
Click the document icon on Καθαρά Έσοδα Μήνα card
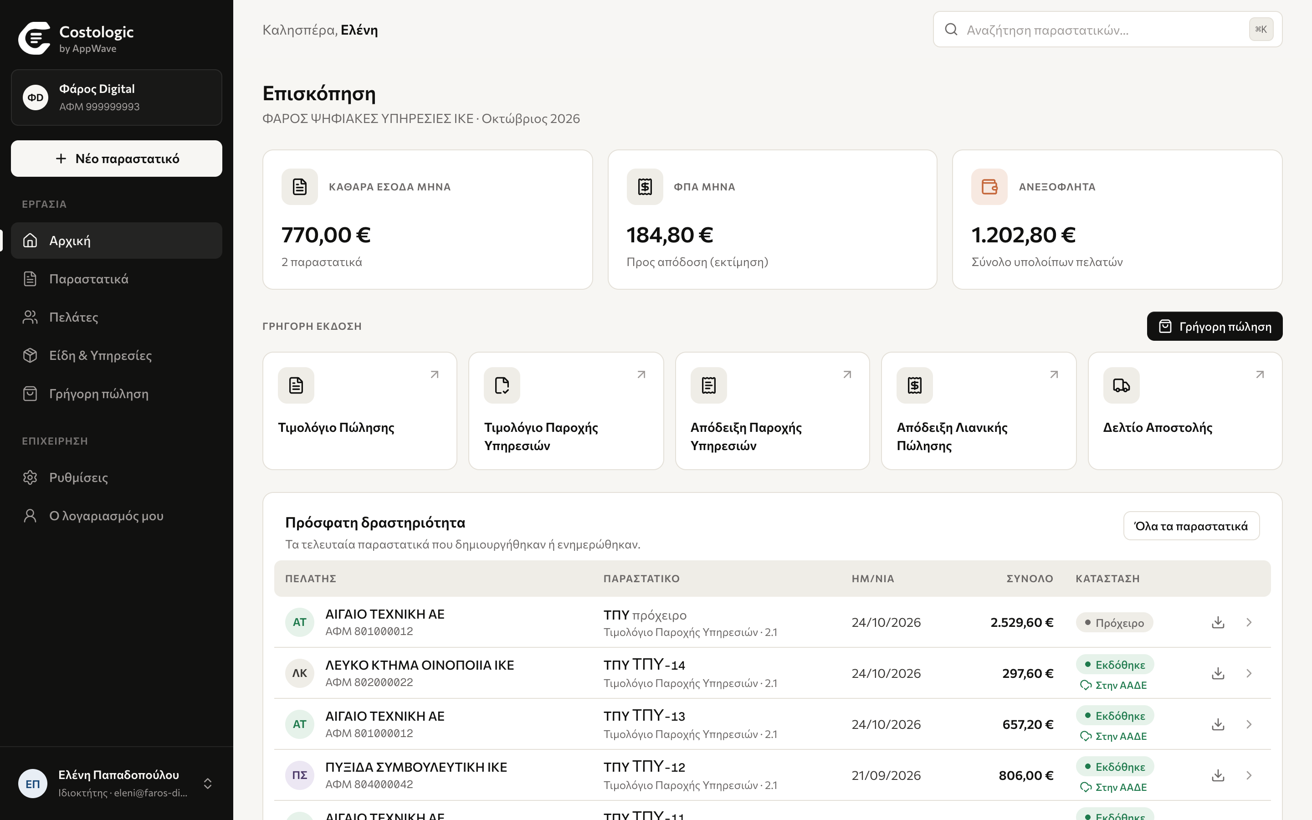pyautogui.click(x=299, y=187)
